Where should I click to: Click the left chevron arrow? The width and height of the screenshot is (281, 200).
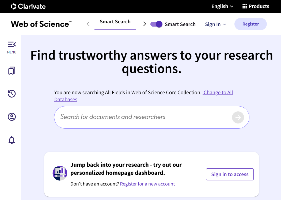[88, 24]
